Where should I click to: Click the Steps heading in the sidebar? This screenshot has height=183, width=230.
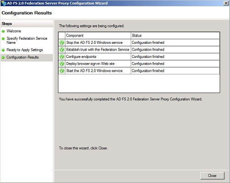click(7, 24)
